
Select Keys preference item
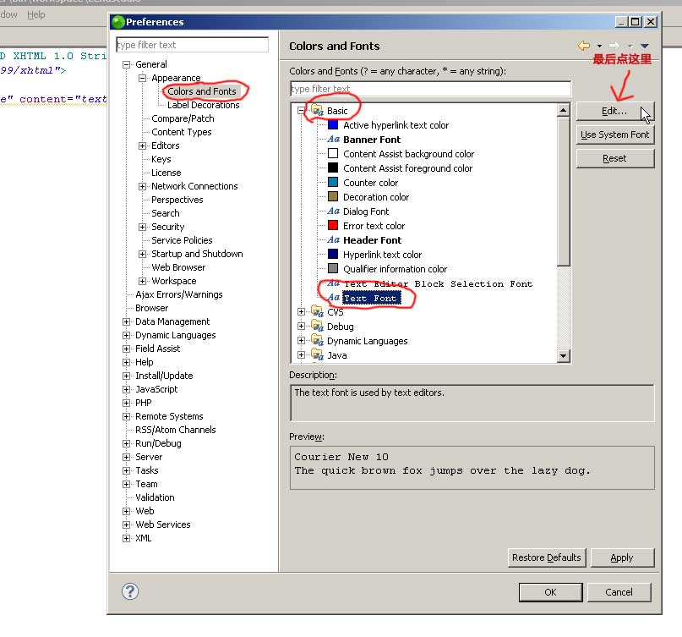[161, 159]
